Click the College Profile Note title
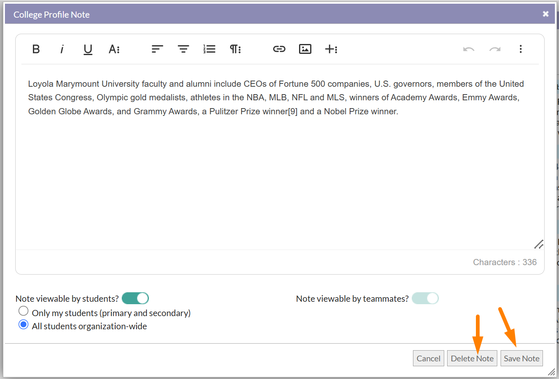 coord(51,15)
